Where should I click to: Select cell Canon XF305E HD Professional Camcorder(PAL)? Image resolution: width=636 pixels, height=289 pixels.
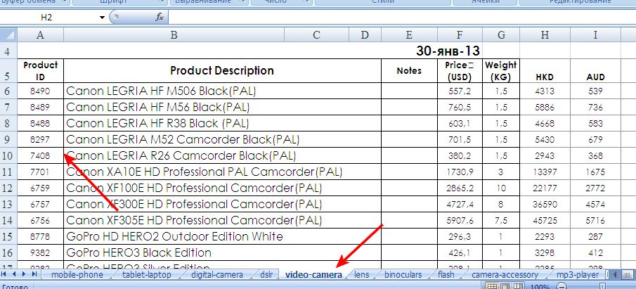click(222, 220)
